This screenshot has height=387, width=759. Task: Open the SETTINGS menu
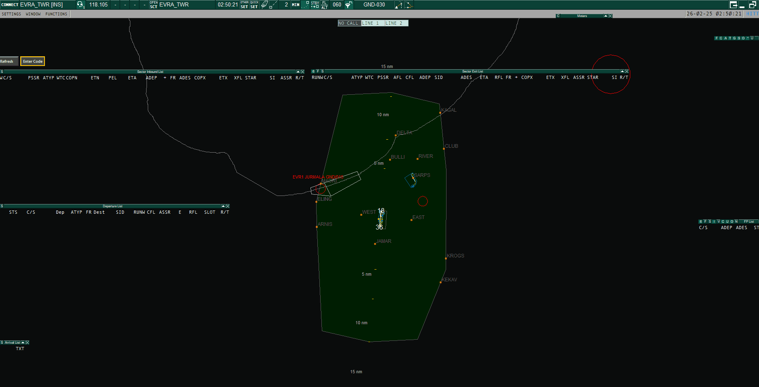point(11,14)
